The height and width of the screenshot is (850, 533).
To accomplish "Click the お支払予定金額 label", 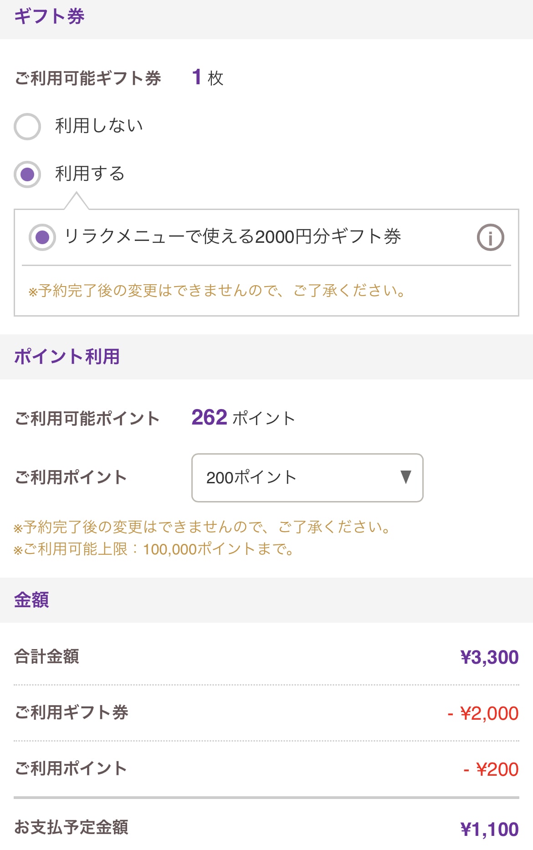I will coord(72,827).
